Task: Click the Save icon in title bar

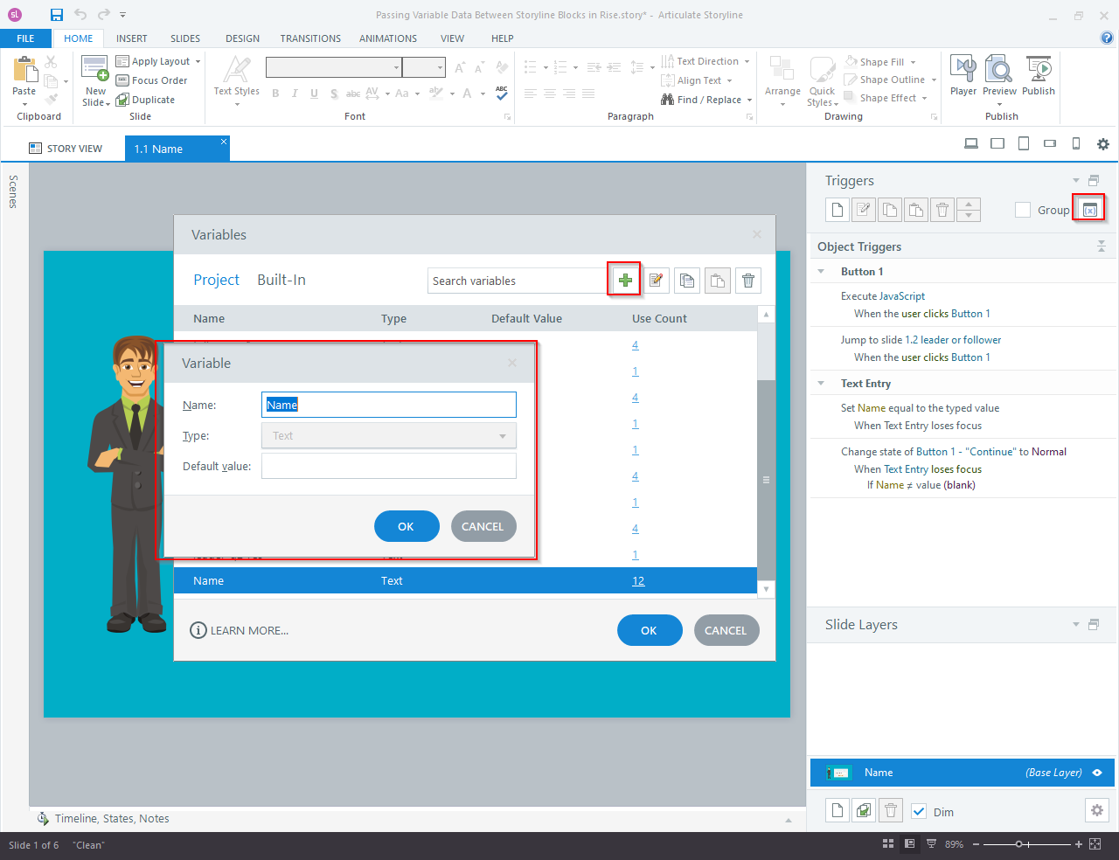Action: (57, 15)
